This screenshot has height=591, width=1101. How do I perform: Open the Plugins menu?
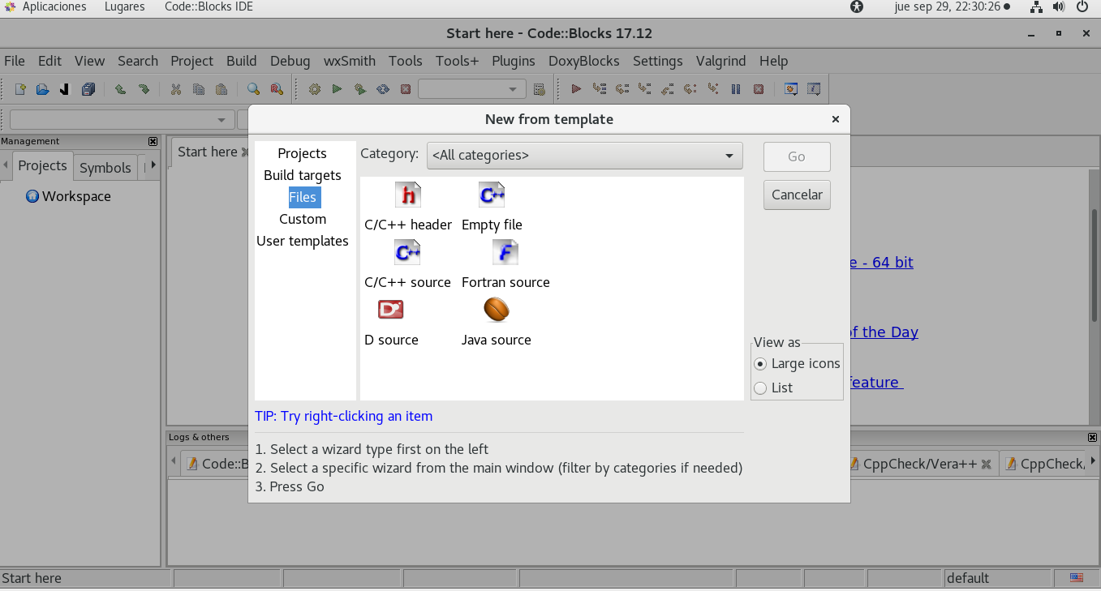[x=513, y=61]
